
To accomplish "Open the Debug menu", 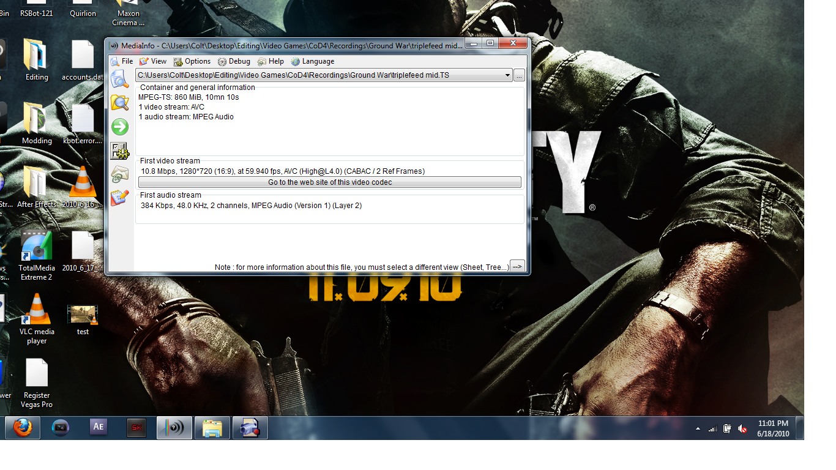I will tap(234, 61).
